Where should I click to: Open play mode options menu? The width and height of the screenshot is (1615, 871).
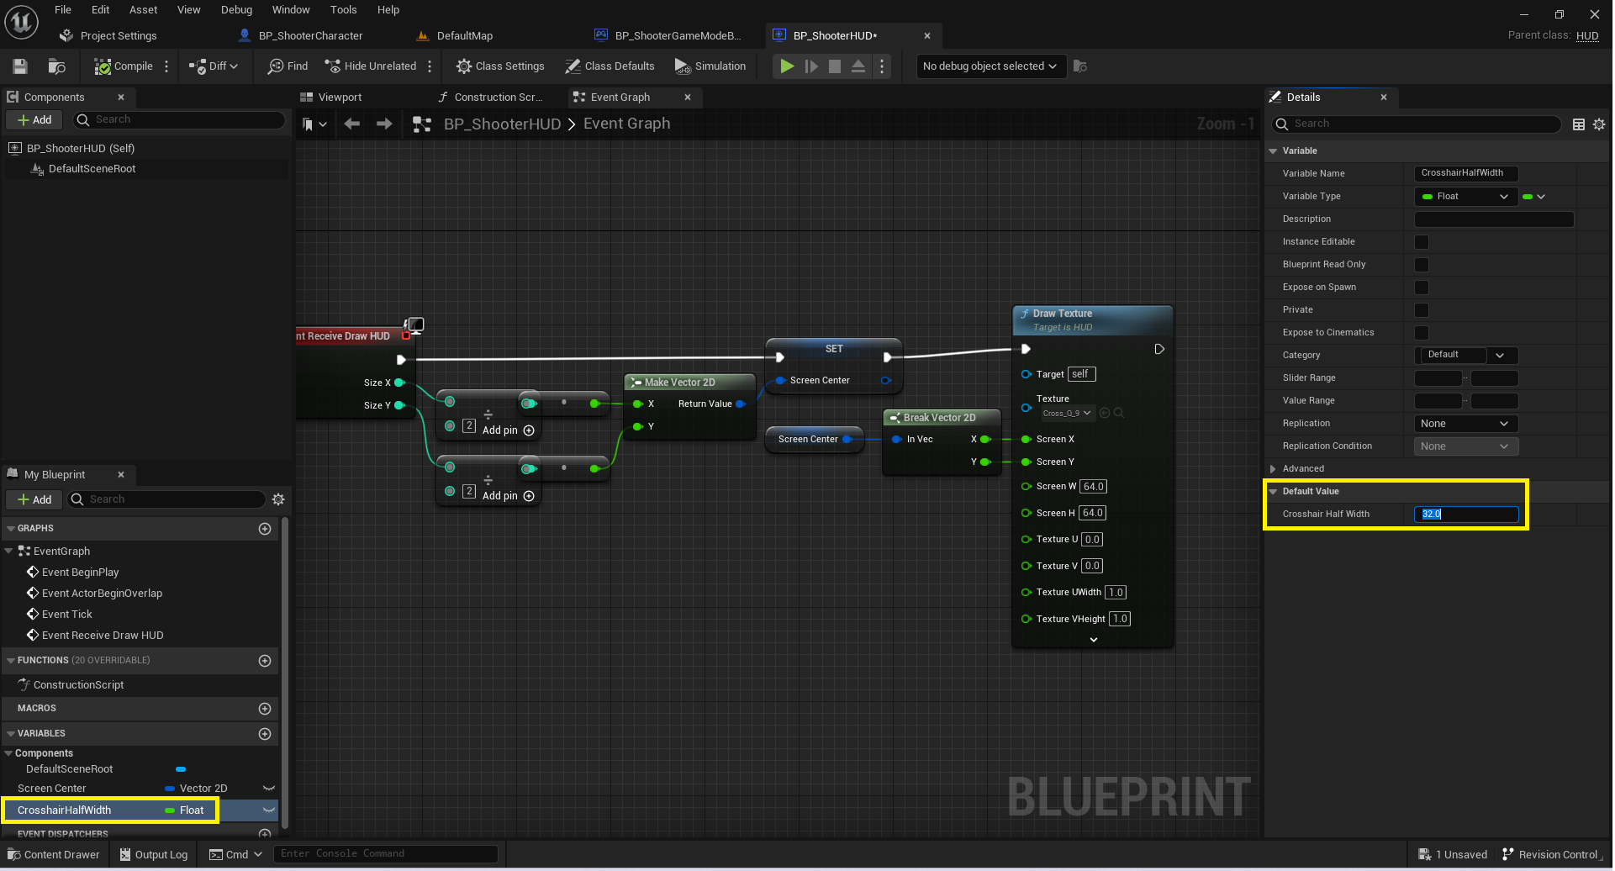coord(882,66)
